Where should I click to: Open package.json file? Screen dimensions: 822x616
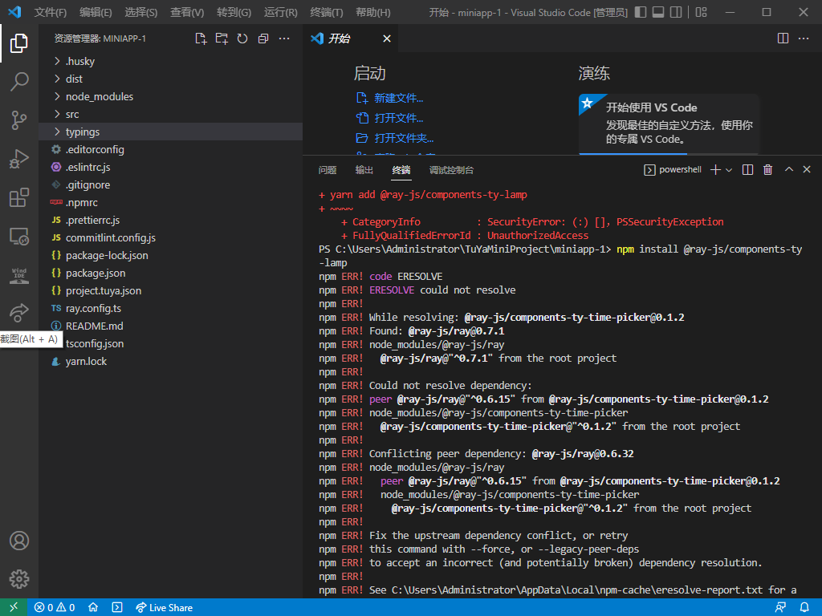tap(170, 273)
